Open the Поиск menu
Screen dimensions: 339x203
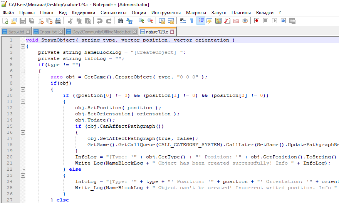tap(47, 13)
